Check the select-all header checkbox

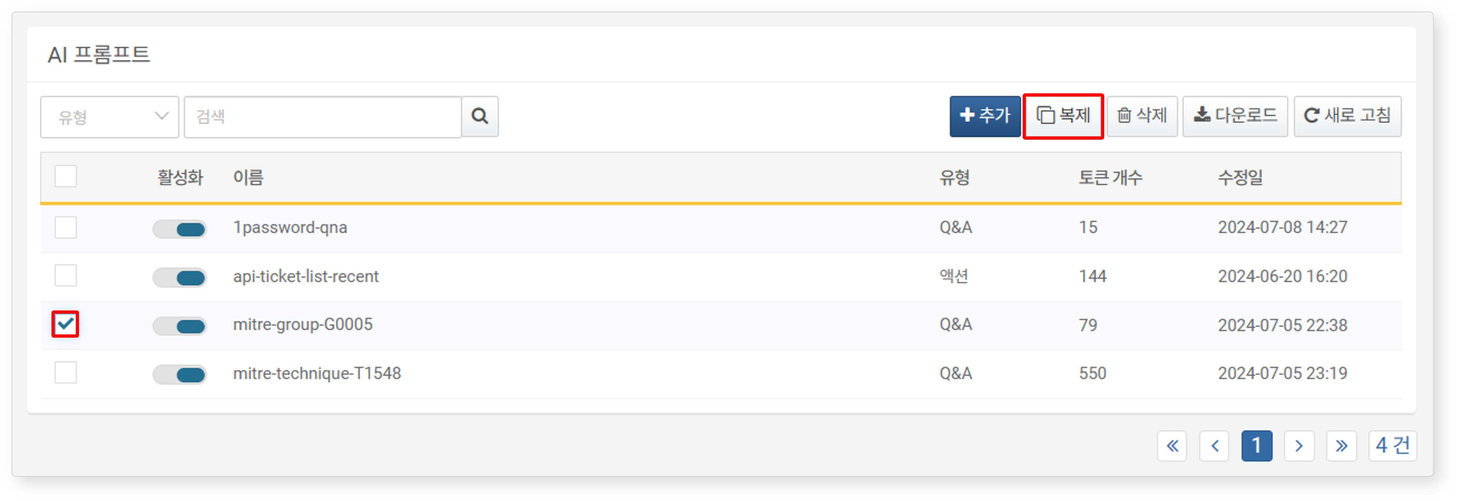66,177
